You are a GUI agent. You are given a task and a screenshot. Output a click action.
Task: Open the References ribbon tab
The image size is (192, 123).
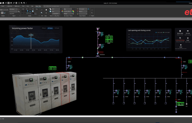[17, 6]
